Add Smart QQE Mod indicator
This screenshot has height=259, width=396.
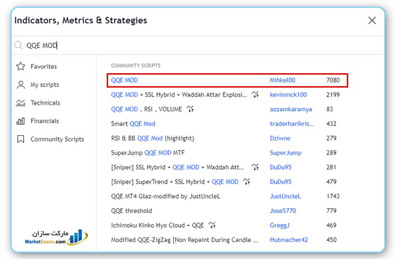click(133, 124)
